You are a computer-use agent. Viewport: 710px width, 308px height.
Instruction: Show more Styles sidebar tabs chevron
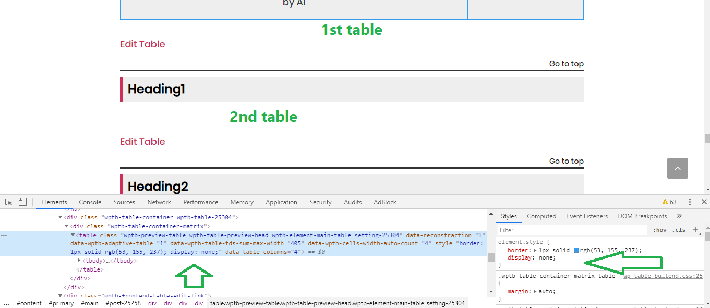tap(679, 216)
